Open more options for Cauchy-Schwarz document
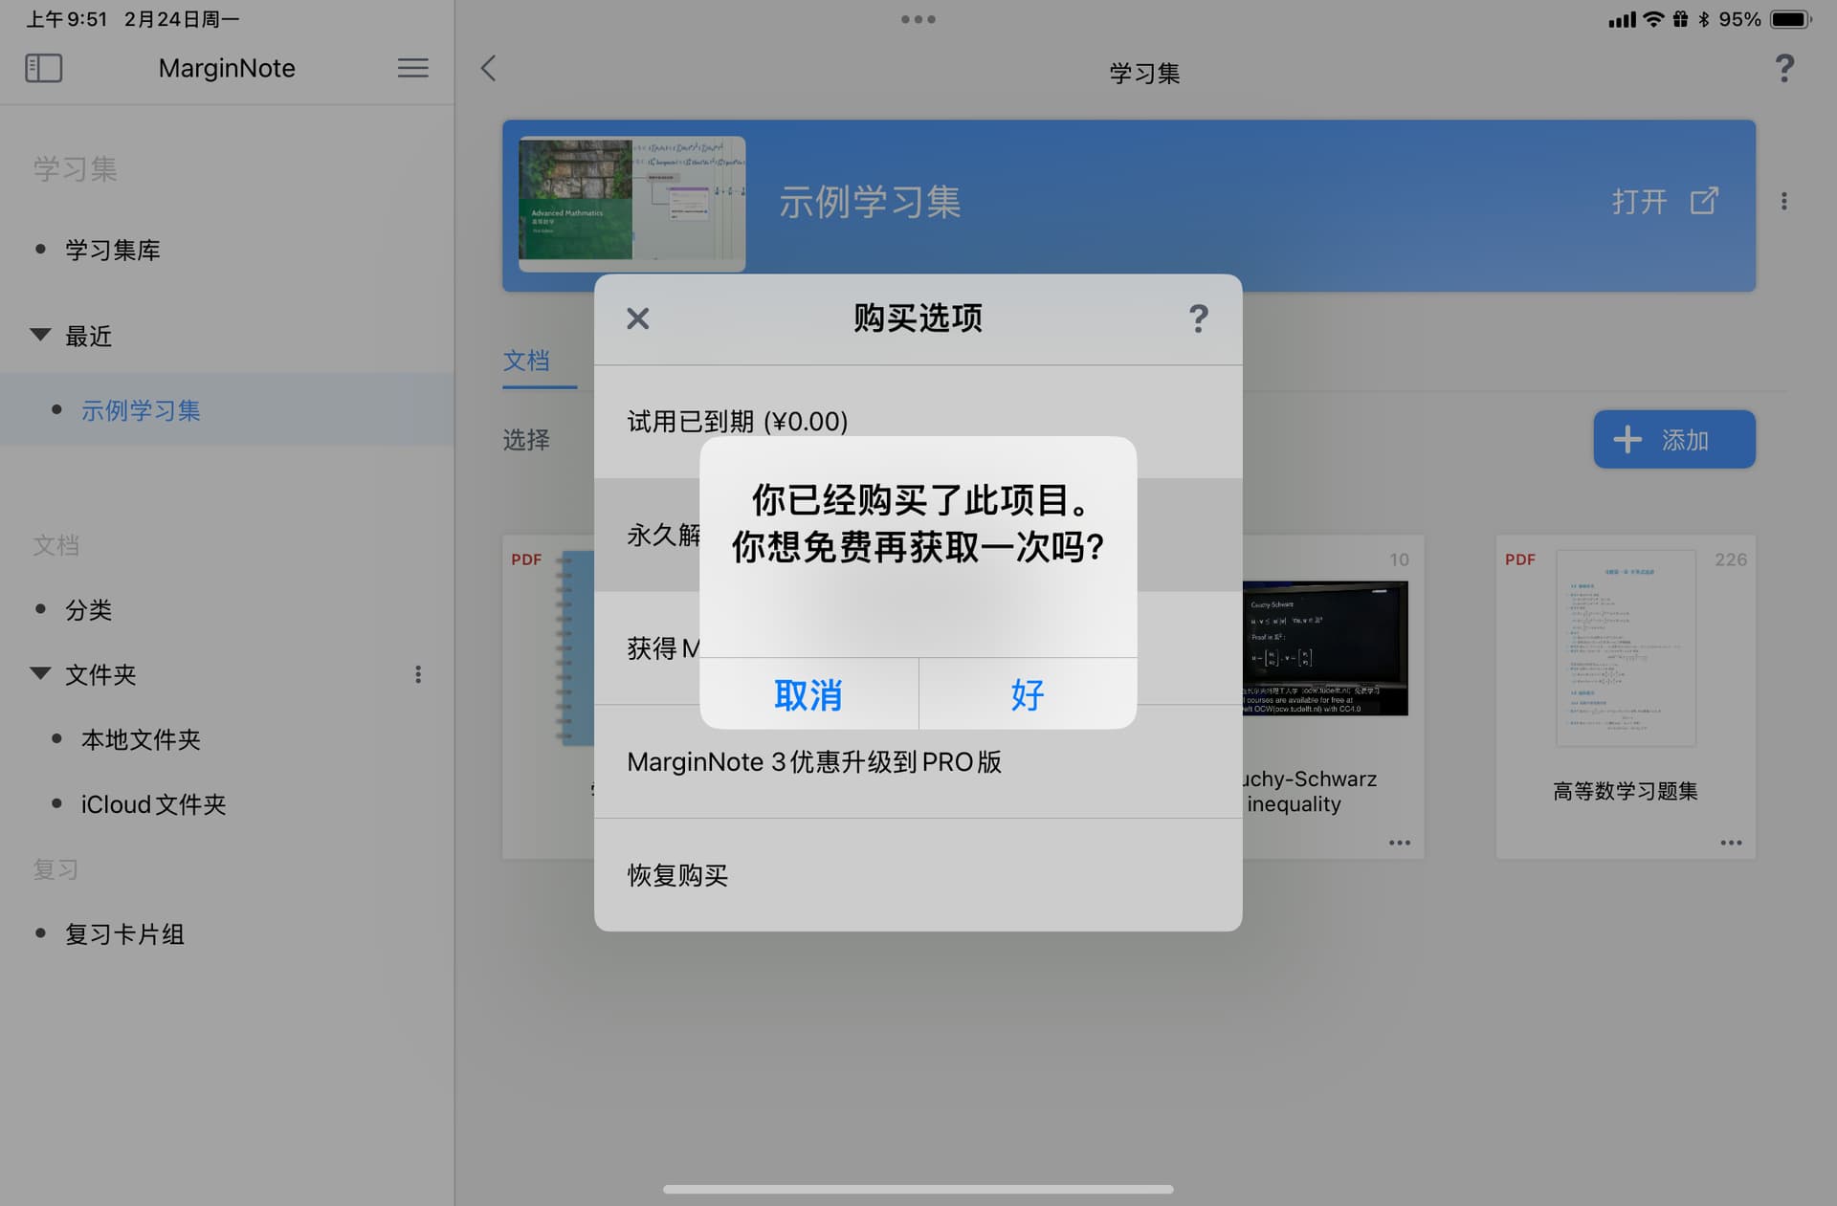This screenshot has height=1206, width=1837. coord(1399,843)
